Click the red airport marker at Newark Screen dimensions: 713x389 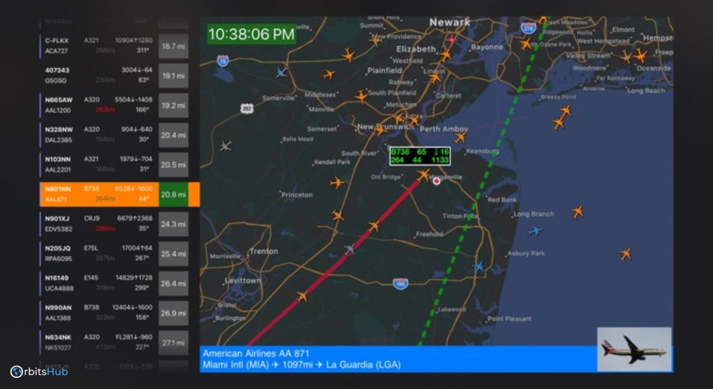click(451, 40)
